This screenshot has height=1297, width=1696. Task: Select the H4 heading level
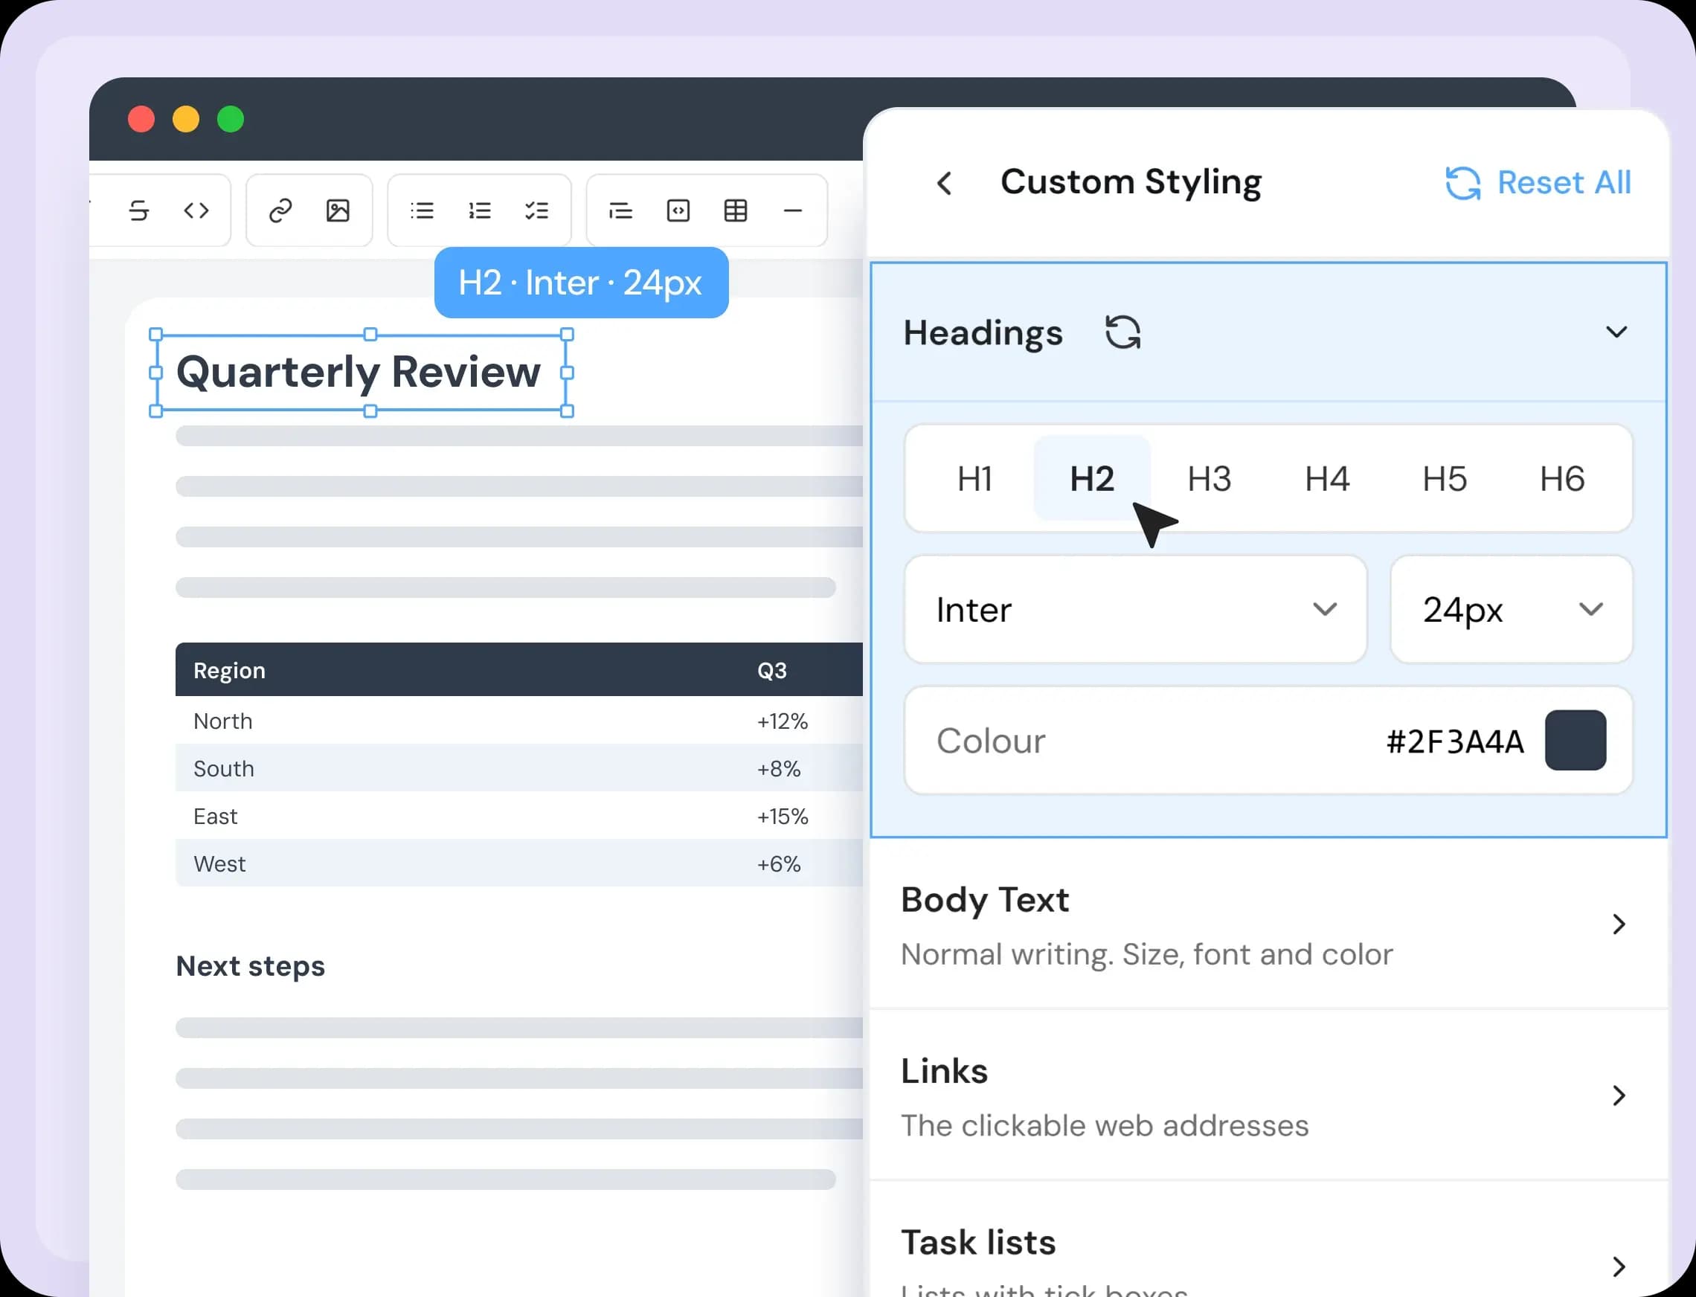(x=1327, y=479)
